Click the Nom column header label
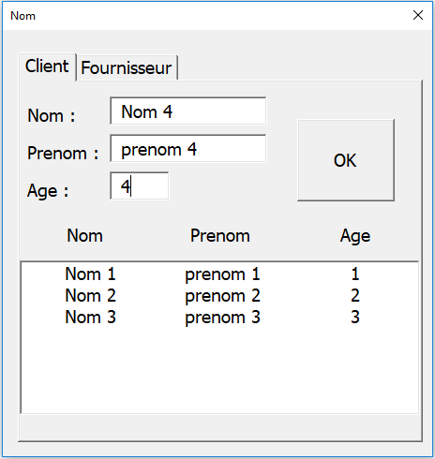Viewport: 435px width, 459px height. click(x=84, y=235)
